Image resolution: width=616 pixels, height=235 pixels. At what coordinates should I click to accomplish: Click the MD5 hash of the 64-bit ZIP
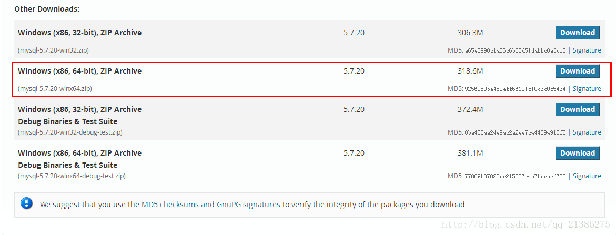coord(515,89)
